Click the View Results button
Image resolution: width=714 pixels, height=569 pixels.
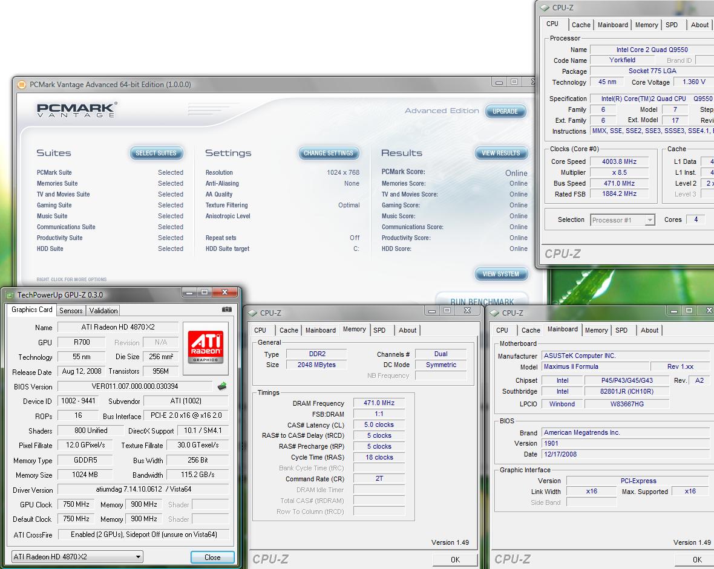(x=501, y=153)
